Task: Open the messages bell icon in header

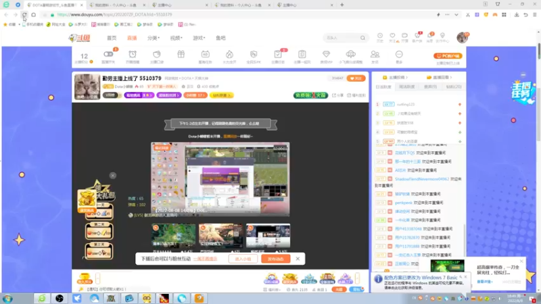Action: click(430, 37)
